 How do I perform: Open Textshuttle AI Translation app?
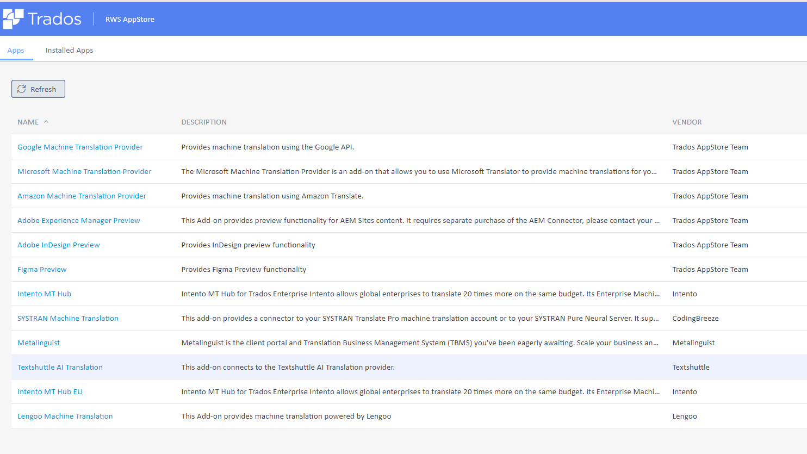[60, 368]
